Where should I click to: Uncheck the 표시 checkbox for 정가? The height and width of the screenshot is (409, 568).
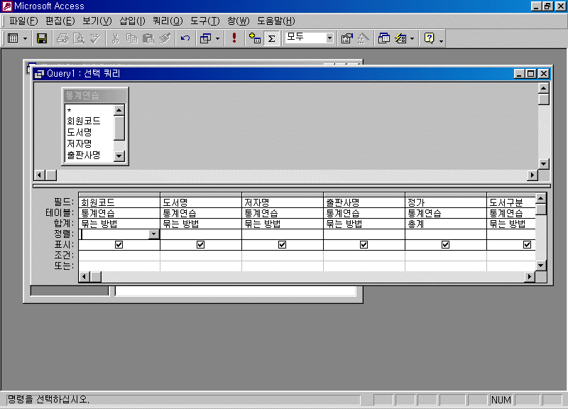(x=446, y=245)
